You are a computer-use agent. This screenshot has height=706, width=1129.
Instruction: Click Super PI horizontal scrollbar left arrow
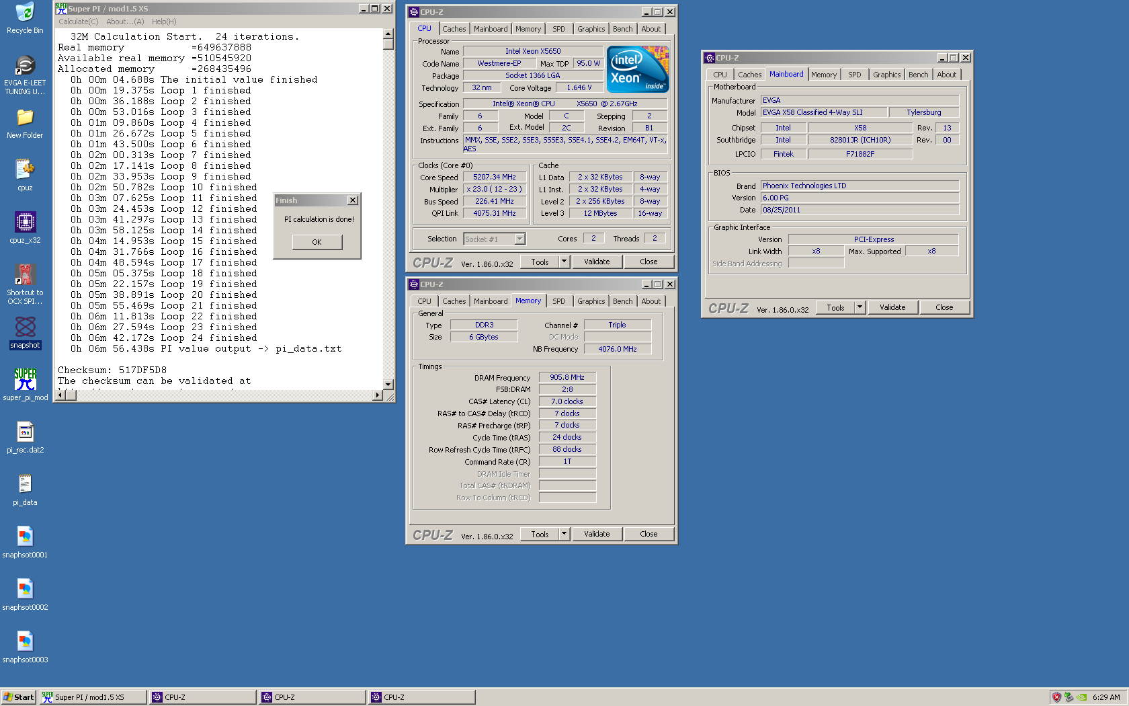(60, 395)
